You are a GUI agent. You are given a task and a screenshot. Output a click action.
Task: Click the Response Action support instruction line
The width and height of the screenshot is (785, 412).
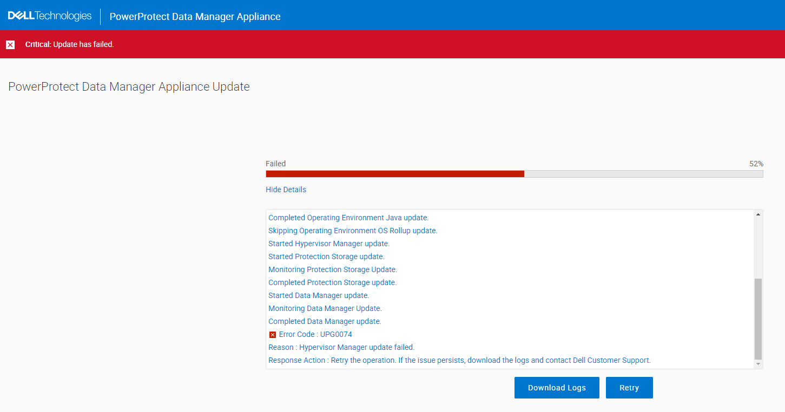(459, 360)
